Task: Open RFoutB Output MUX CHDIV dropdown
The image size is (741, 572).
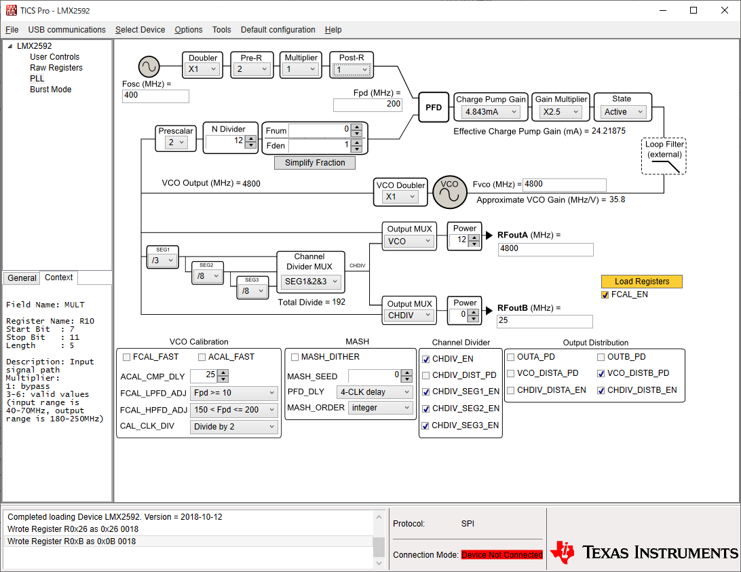Action: (x=409, y=316)
